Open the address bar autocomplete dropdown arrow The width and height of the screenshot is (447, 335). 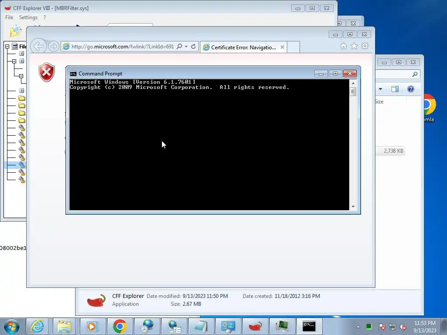[x=186, y=46]
